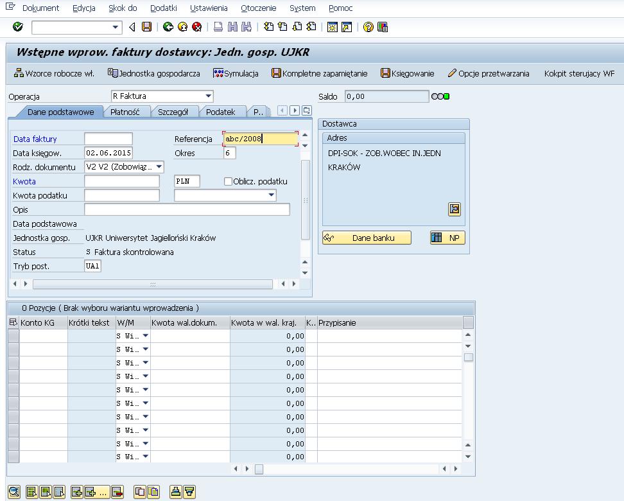
Task: Click the Sort Descending icon
Action: coord(189,492)
